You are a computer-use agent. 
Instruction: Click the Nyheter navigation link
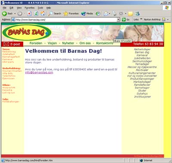click(68, 43)
